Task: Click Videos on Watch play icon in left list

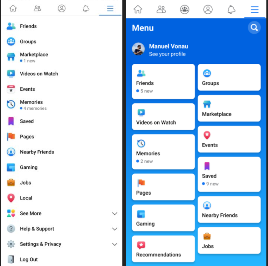Action: [11, 74]
